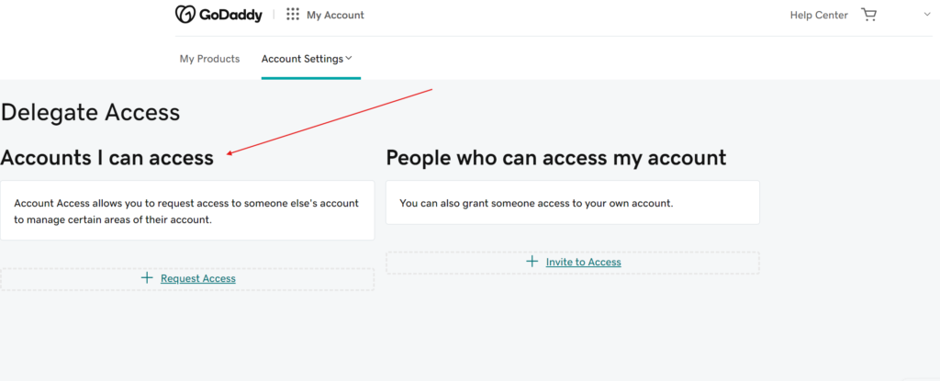Viewport: 940px width, 381px height.
Task: Follow the Request Access link
Action: pyautogui.click(x=198, y=278)
